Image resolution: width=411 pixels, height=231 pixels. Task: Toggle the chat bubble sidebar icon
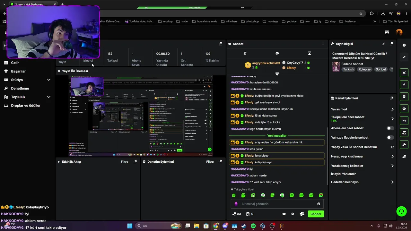click(x=404, y=109)
